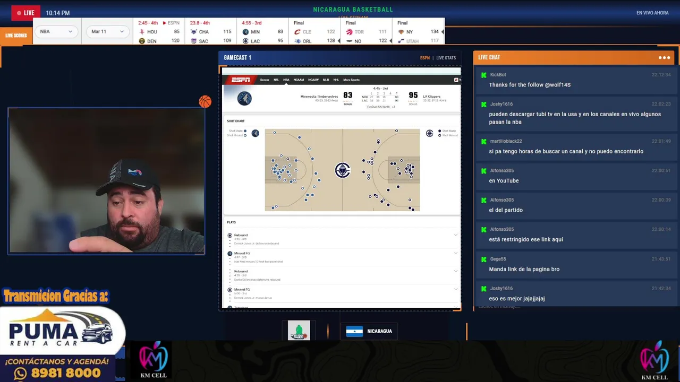Select NFL in ESPN navigation

coord(276,80)
